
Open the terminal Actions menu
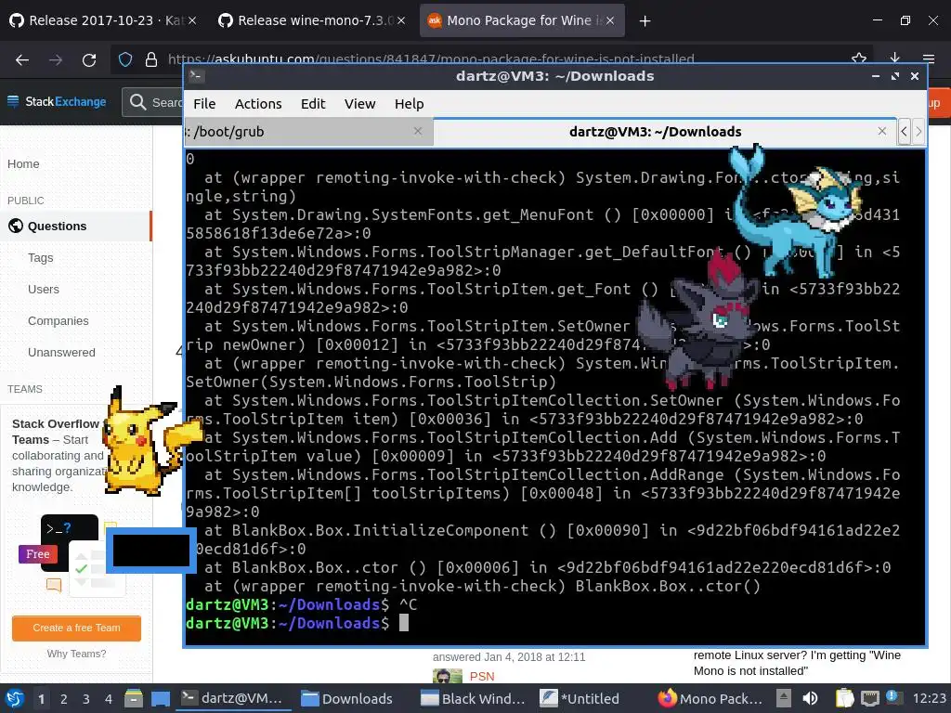(x=258, y=104)
